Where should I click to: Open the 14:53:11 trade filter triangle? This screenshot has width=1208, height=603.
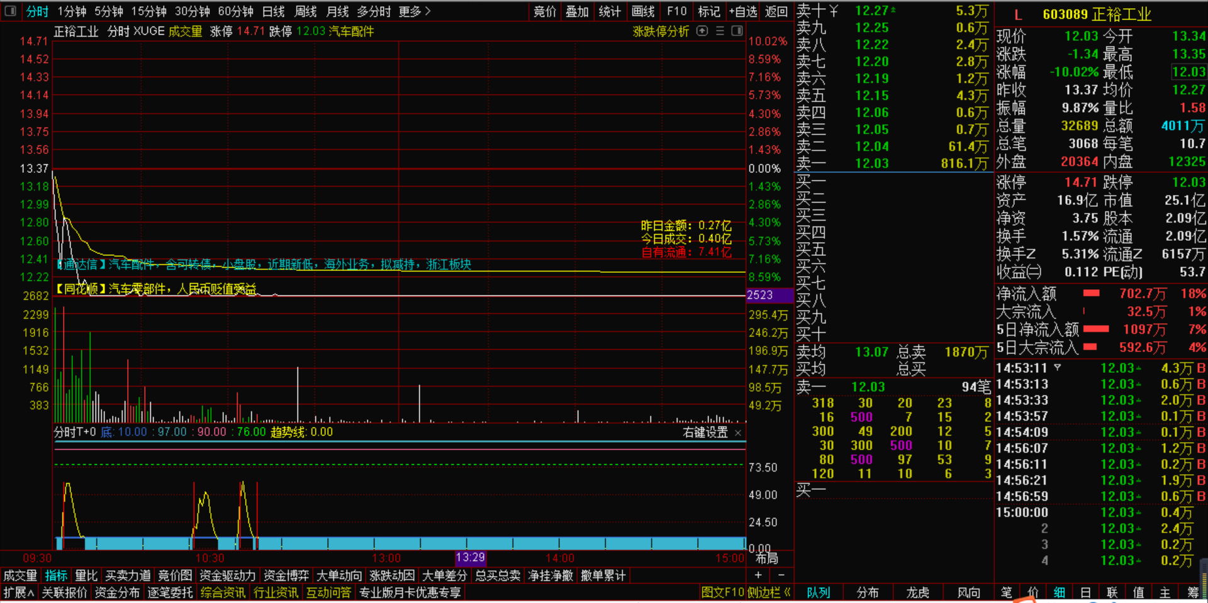(x=1058, y=367)
